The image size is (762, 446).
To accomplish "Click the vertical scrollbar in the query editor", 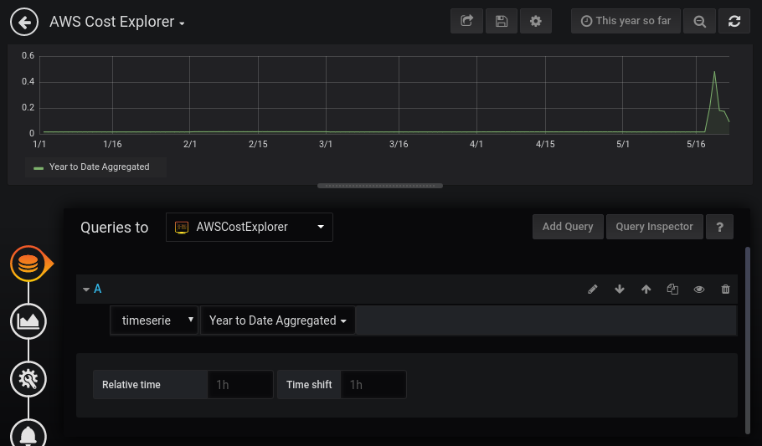I will pyautogui.click(x=748, y=340).
